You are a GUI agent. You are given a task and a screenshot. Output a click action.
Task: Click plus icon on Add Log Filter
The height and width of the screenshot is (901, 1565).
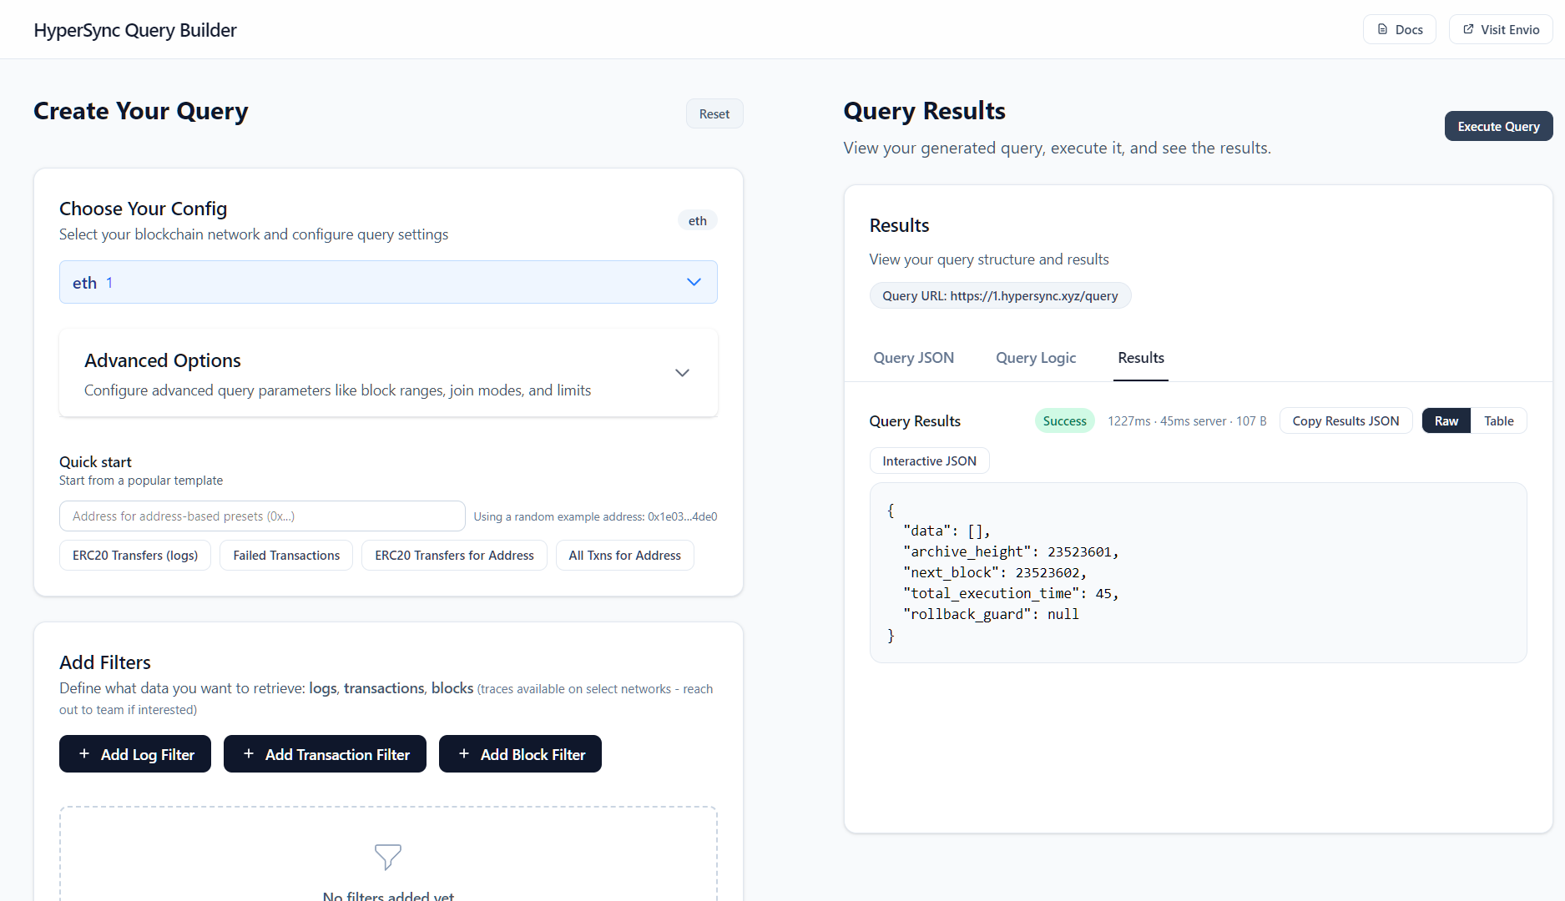83,753
